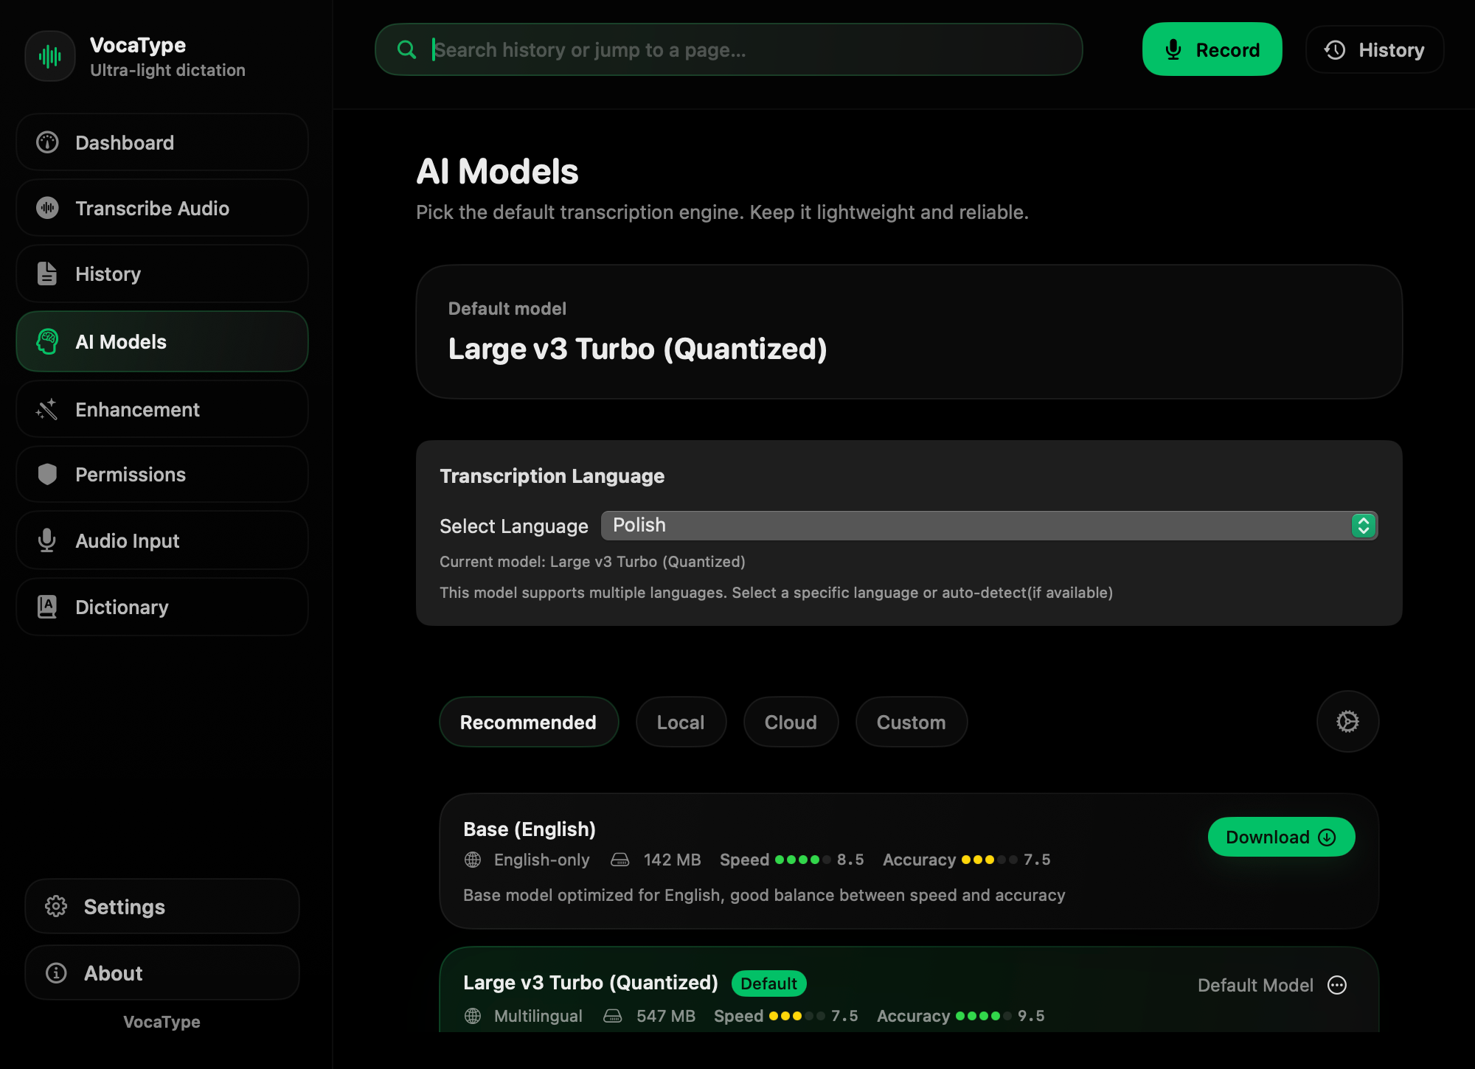Select the Custom models filter tab

(x=911, y=722)
